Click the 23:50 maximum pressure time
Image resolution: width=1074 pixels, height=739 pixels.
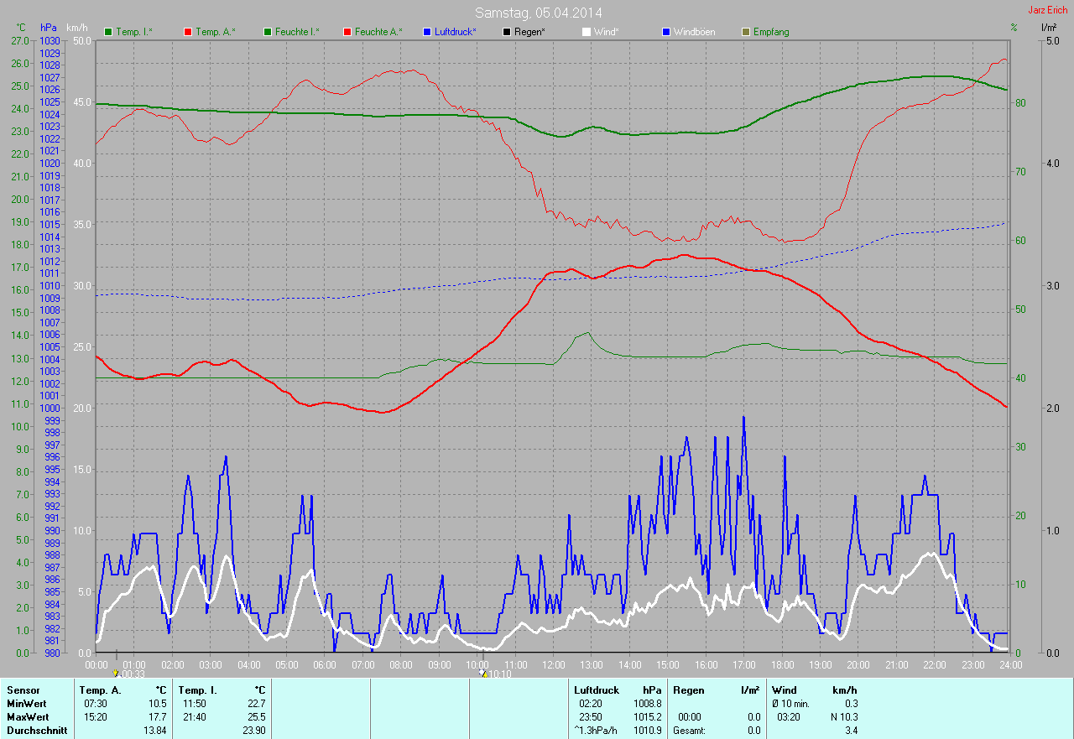(591, 717)
